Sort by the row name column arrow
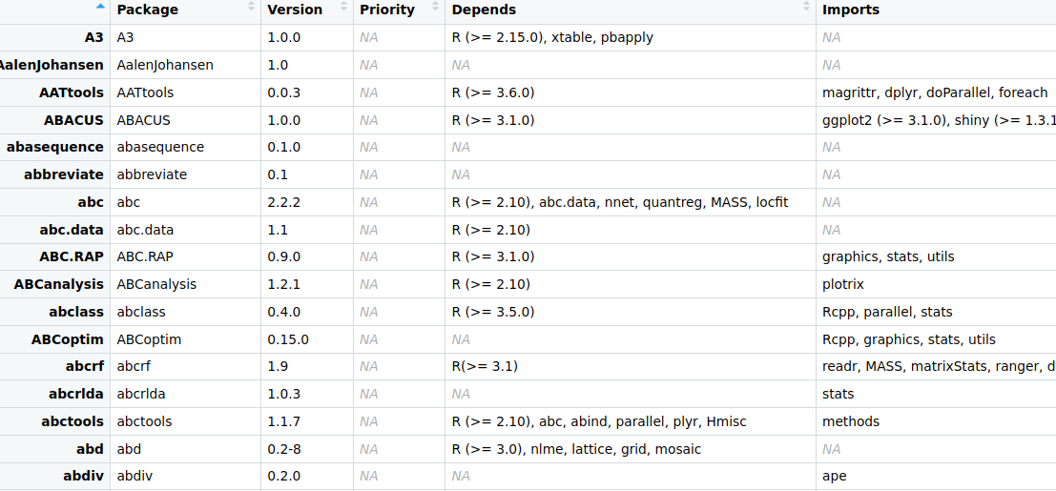This screenshot has height=491, width=1056. [100, 6]
